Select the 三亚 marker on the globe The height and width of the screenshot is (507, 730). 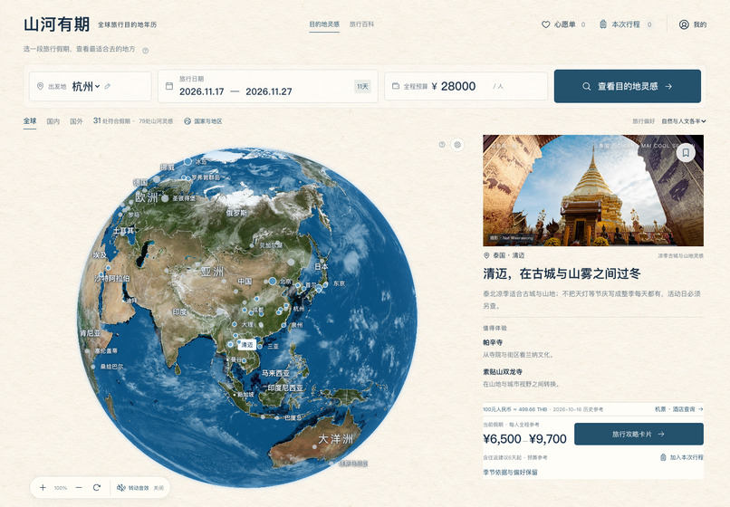[261, 347]
